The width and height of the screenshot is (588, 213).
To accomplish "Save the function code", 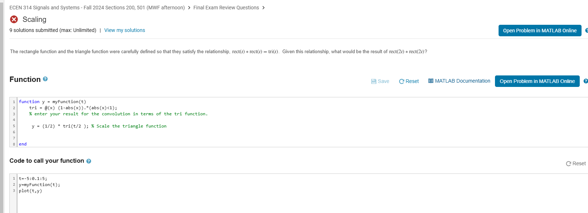I will (x=380, y=82).
